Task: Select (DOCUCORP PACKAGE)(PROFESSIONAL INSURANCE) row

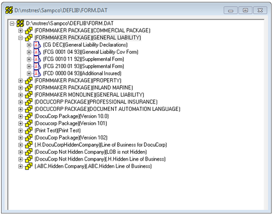Action: [x=96, y=102]
